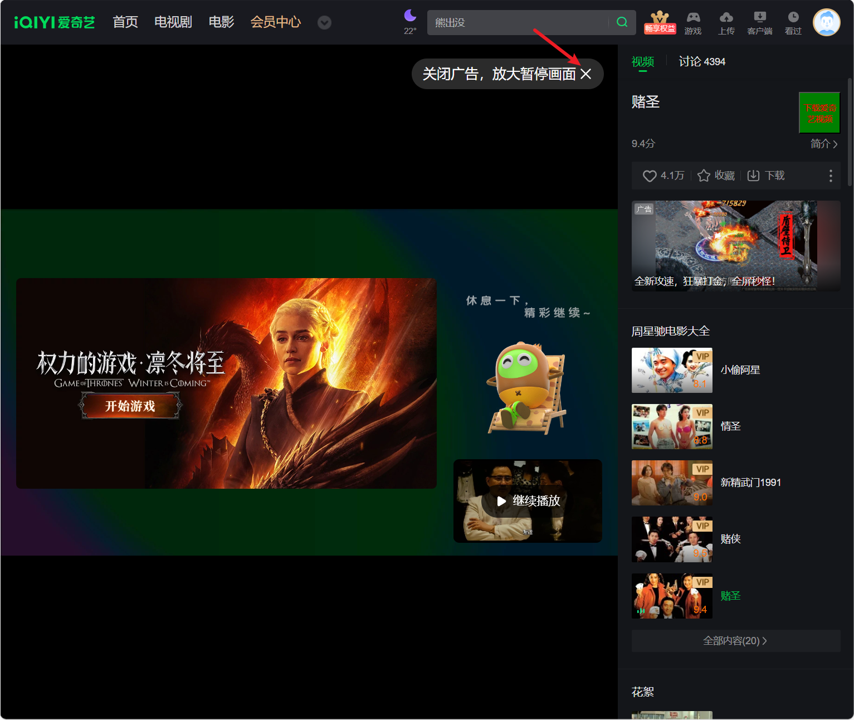Image resolution: width=854 pixels, height=720 pixels.
Task: Open the client download icon
Action: click(x=760, y=18)
